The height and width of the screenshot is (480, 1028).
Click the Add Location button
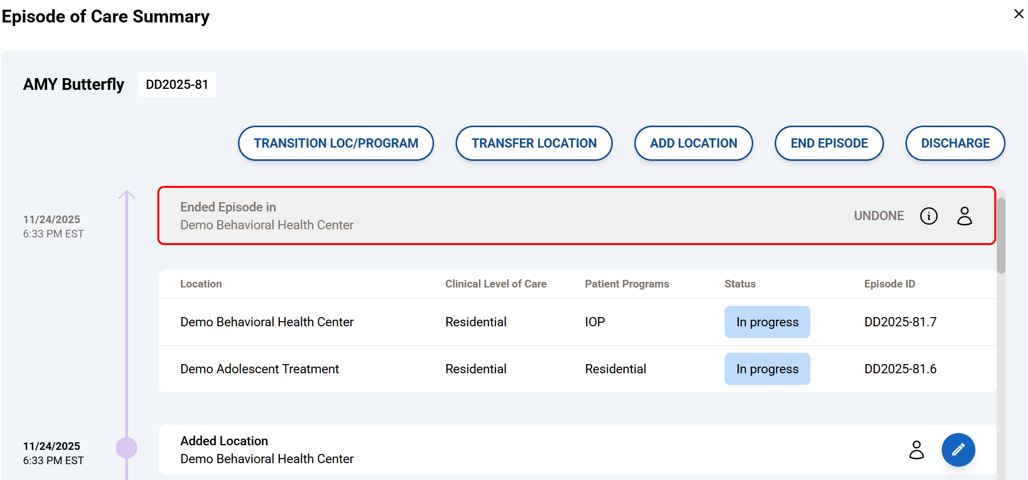pyautogui.click(x=693, y=143)
